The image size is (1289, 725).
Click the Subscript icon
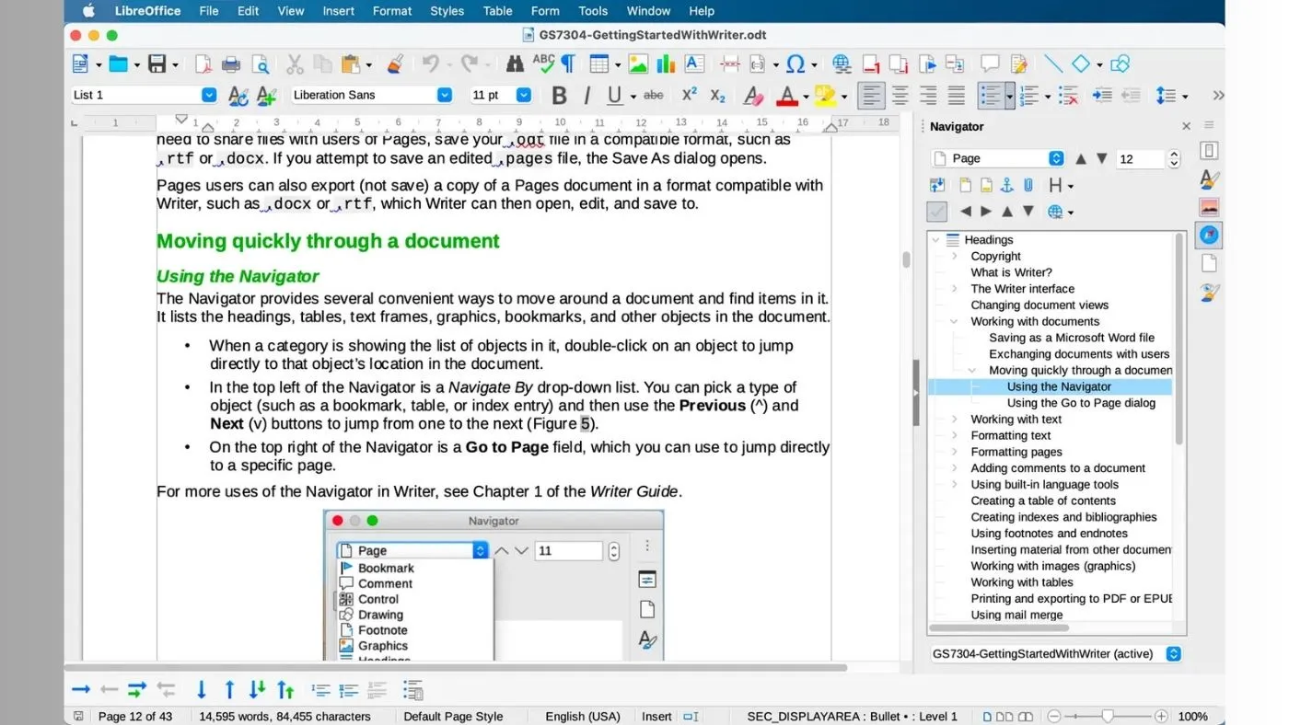(x=718, y=95)
